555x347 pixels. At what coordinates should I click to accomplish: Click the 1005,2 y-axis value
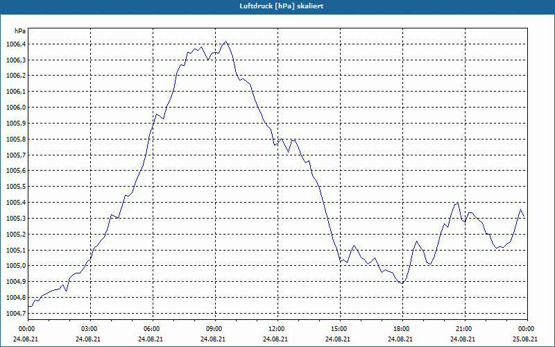16,235
